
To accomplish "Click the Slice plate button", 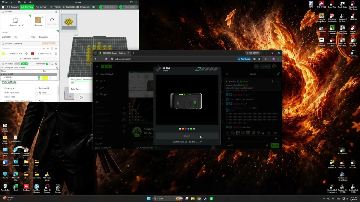I will click(x=109, y=7).
